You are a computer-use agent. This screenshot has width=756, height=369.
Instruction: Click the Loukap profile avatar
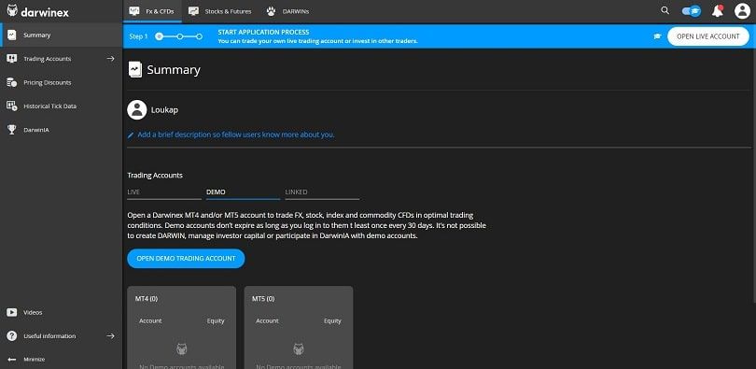[137, 110]
